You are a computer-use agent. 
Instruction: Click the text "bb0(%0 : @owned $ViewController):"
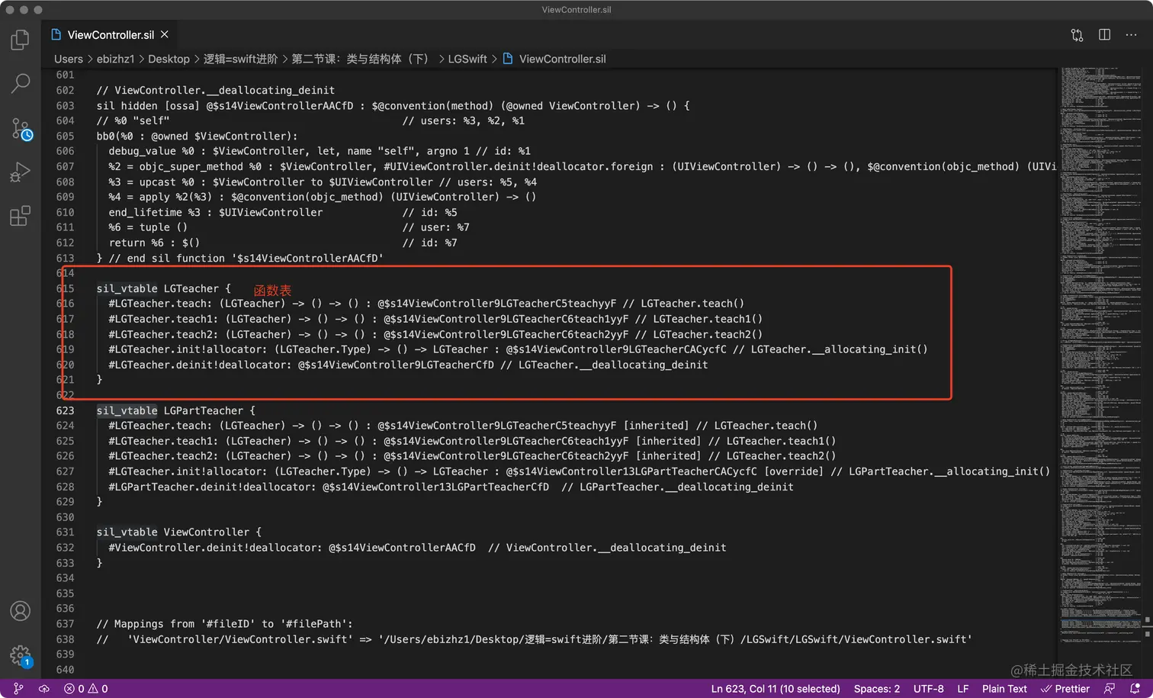coord(197,136)
